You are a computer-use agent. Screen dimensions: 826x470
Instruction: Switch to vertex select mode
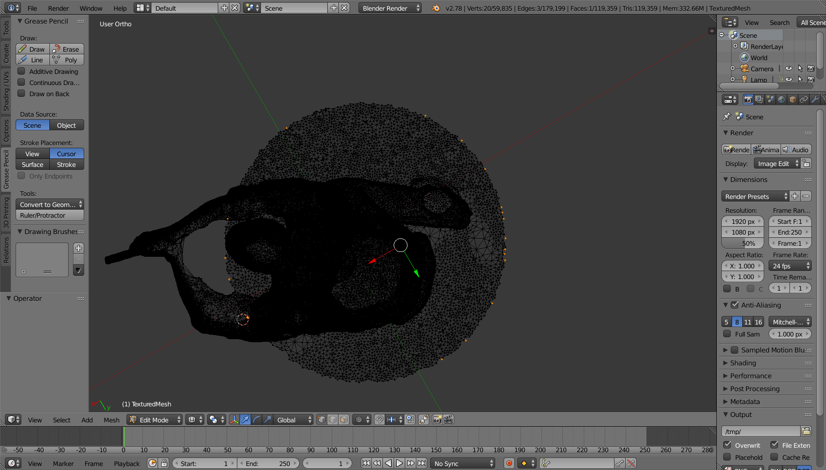pyautogui.click(x=321, y=419)
